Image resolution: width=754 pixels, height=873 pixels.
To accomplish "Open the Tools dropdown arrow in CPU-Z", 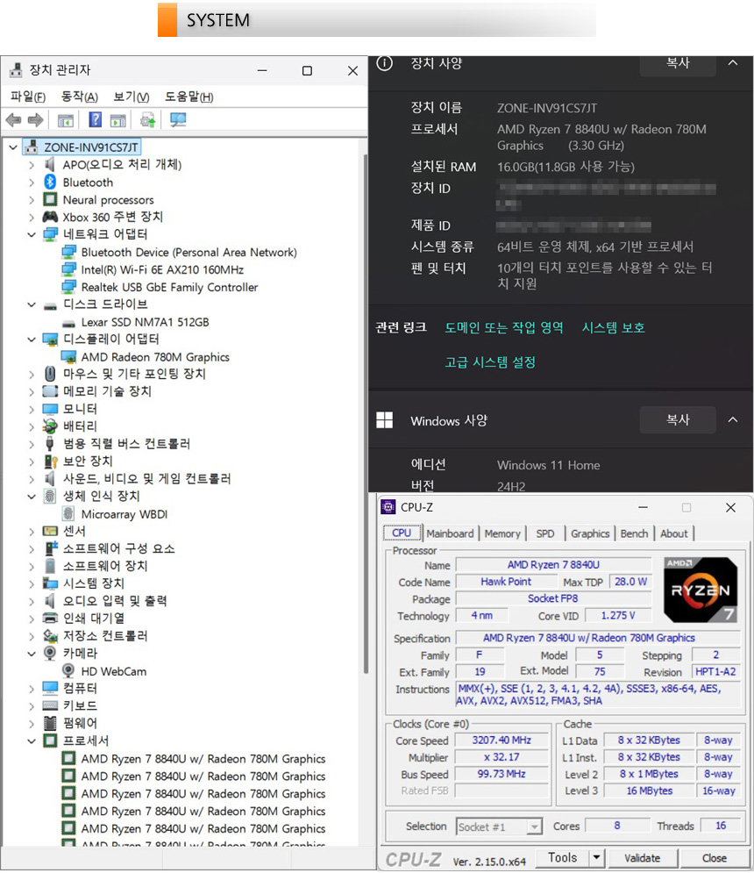I will (597, 858).
